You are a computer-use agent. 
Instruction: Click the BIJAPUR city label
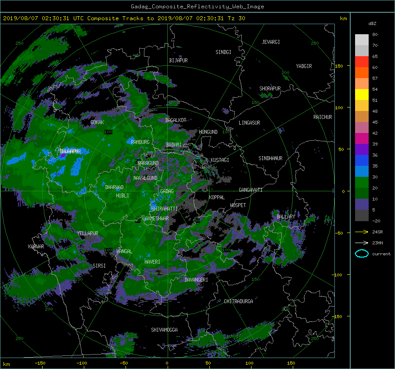tap(178, 61)
